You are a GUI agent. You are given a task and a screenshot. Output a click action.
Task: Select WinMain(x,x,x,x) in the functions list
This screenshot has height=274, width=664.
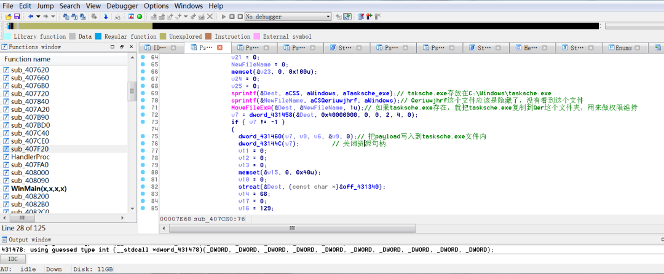[x=39, y=189]
